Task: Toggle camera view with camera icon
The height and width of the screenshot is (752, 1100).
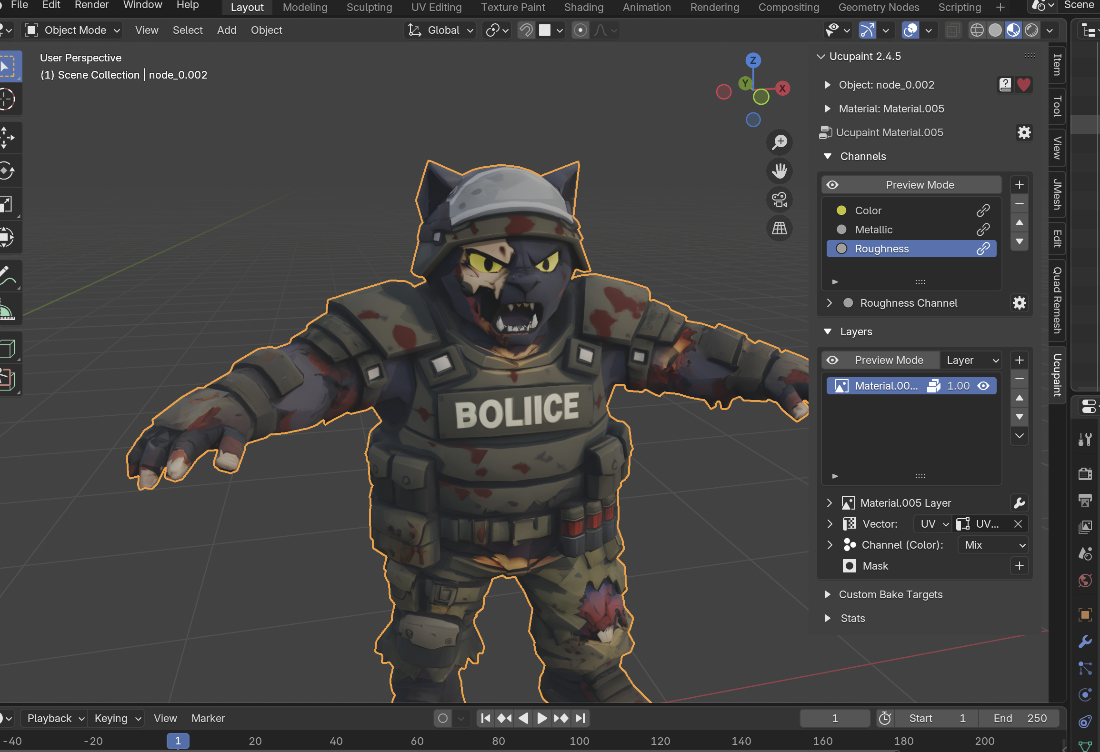Action: [779, 200]
